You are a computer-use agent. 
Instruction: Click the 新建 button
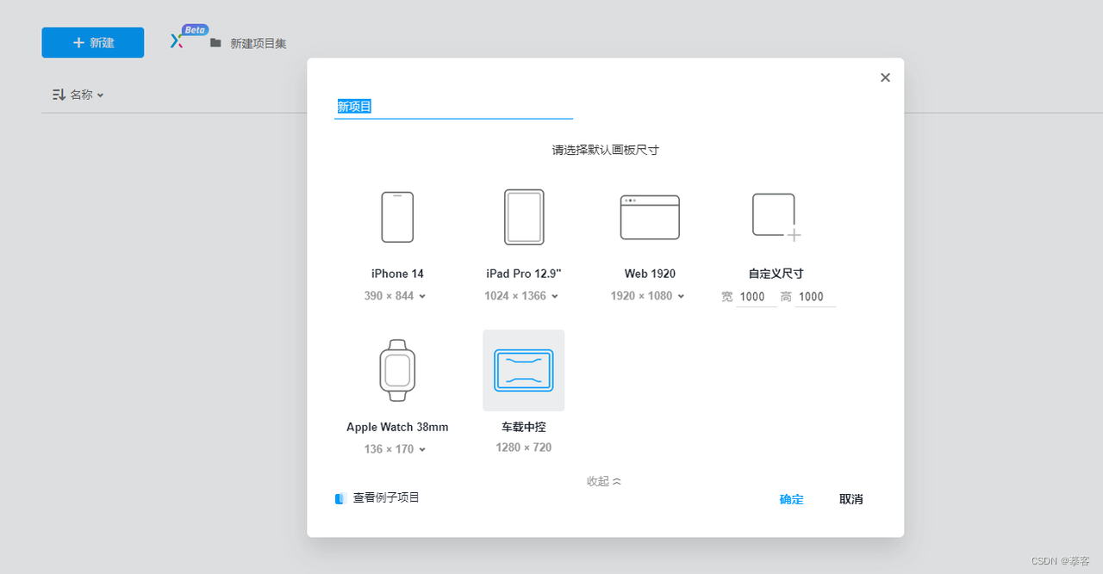coord(93,42)
